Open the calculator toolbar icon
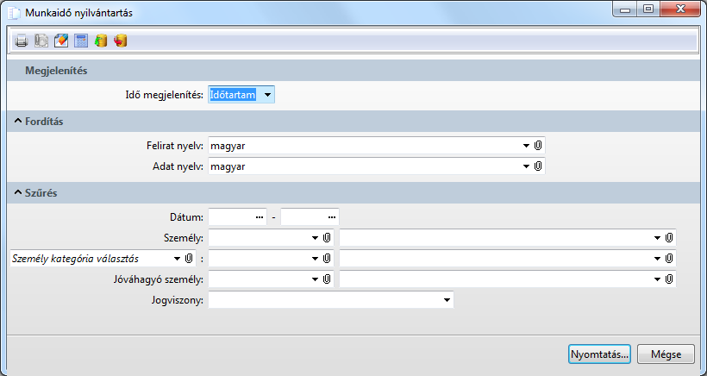Image resolution: width=707 pixels, height=376 pixels. 81,41
